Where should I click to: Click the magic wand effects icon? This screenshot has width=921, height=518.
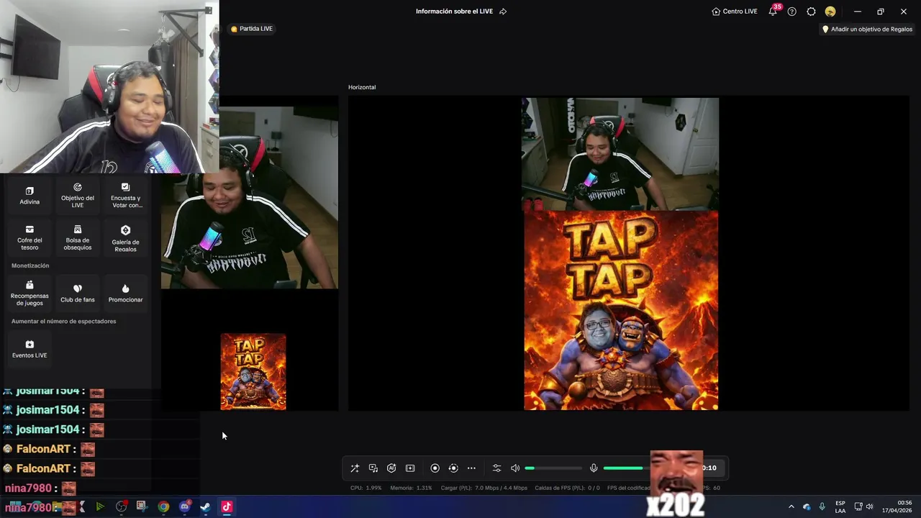355,468
